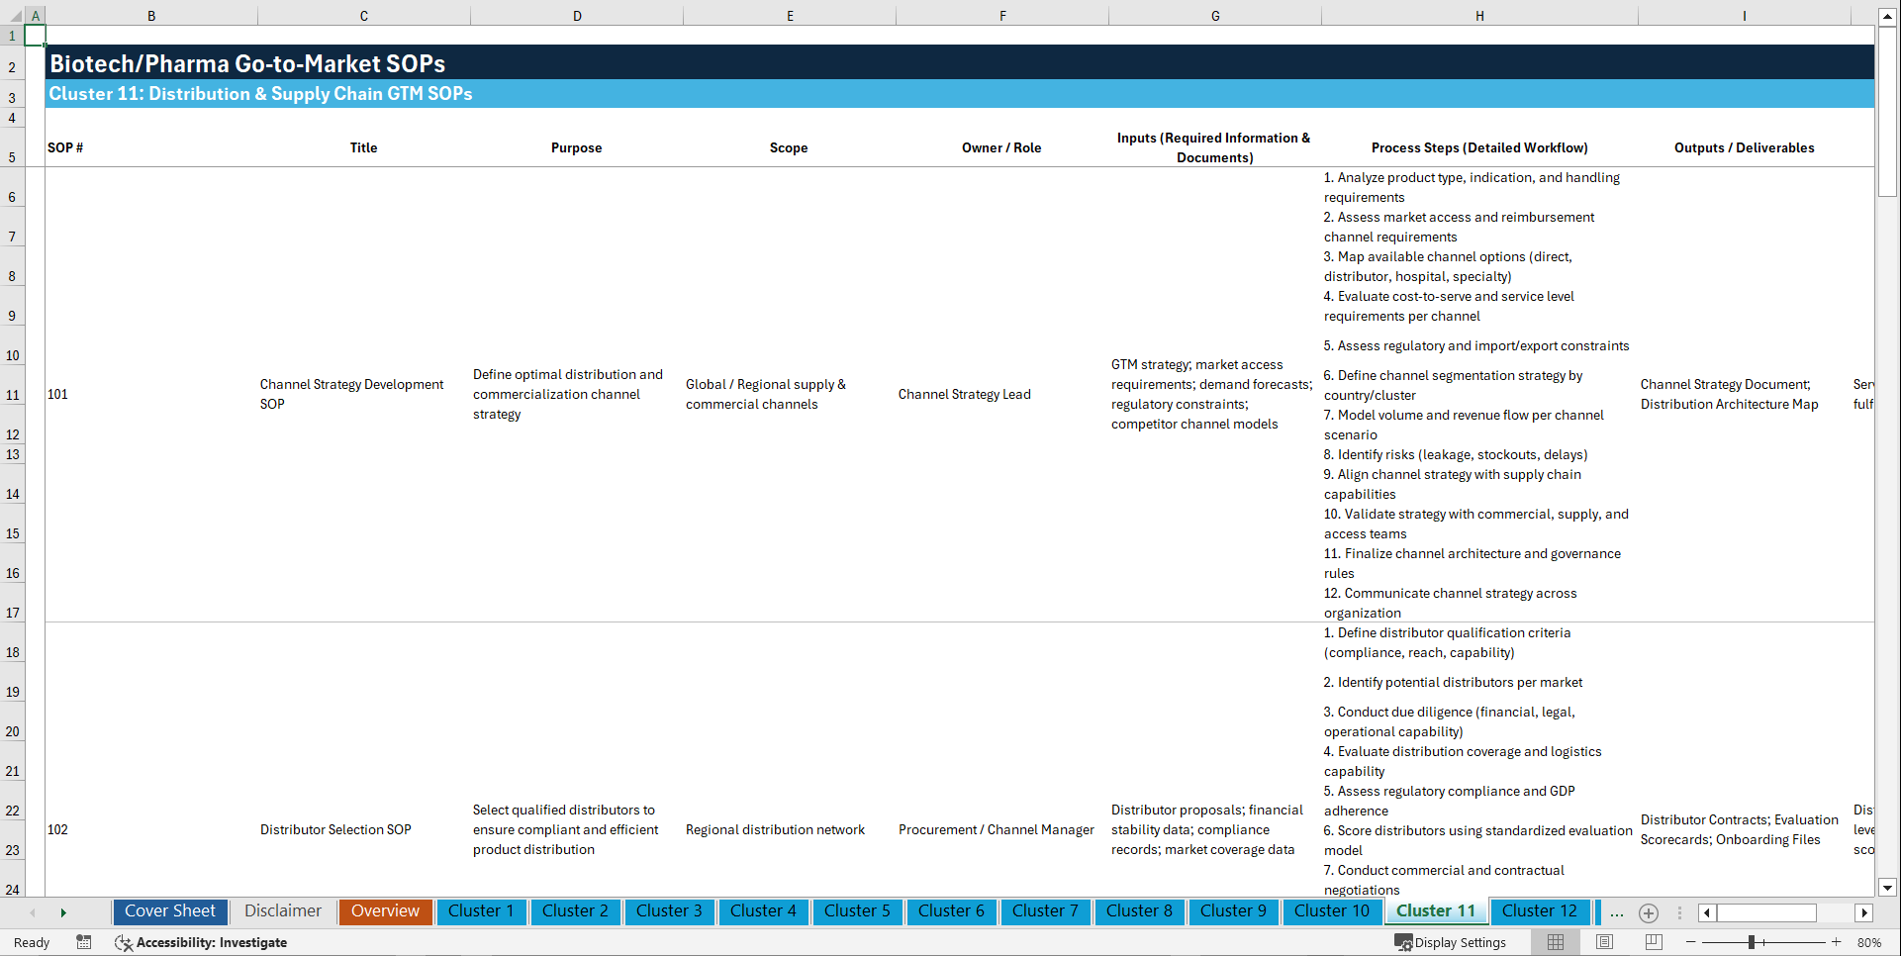Screen dimensions: 1901x956
Task: Click the next-sheet navigation arrow
Action: pos(63,912)
